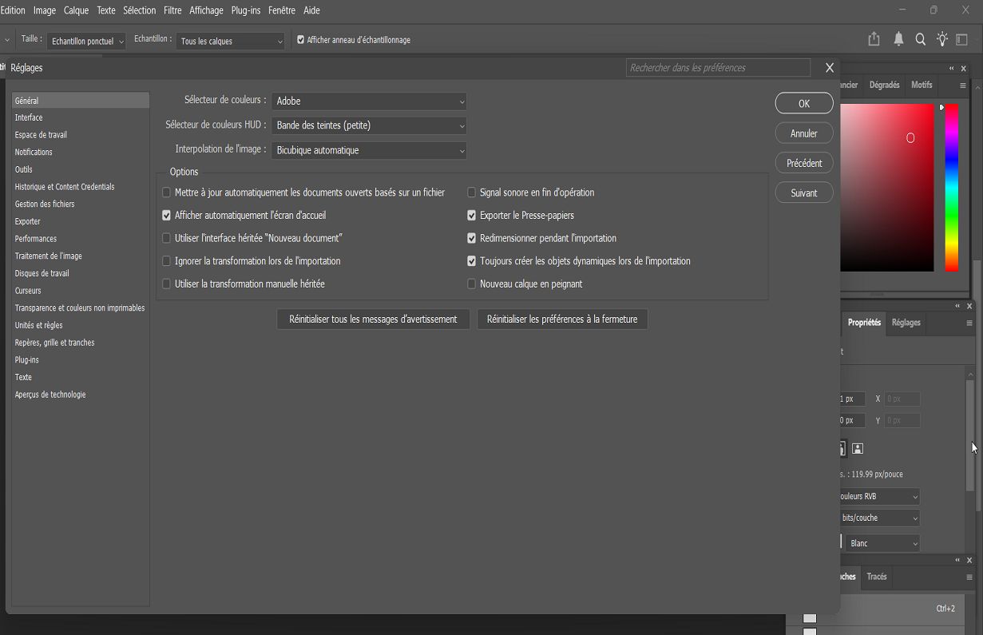
Task: Collapse the Propriétés panel group double-arrow
Action: (958, 306)
